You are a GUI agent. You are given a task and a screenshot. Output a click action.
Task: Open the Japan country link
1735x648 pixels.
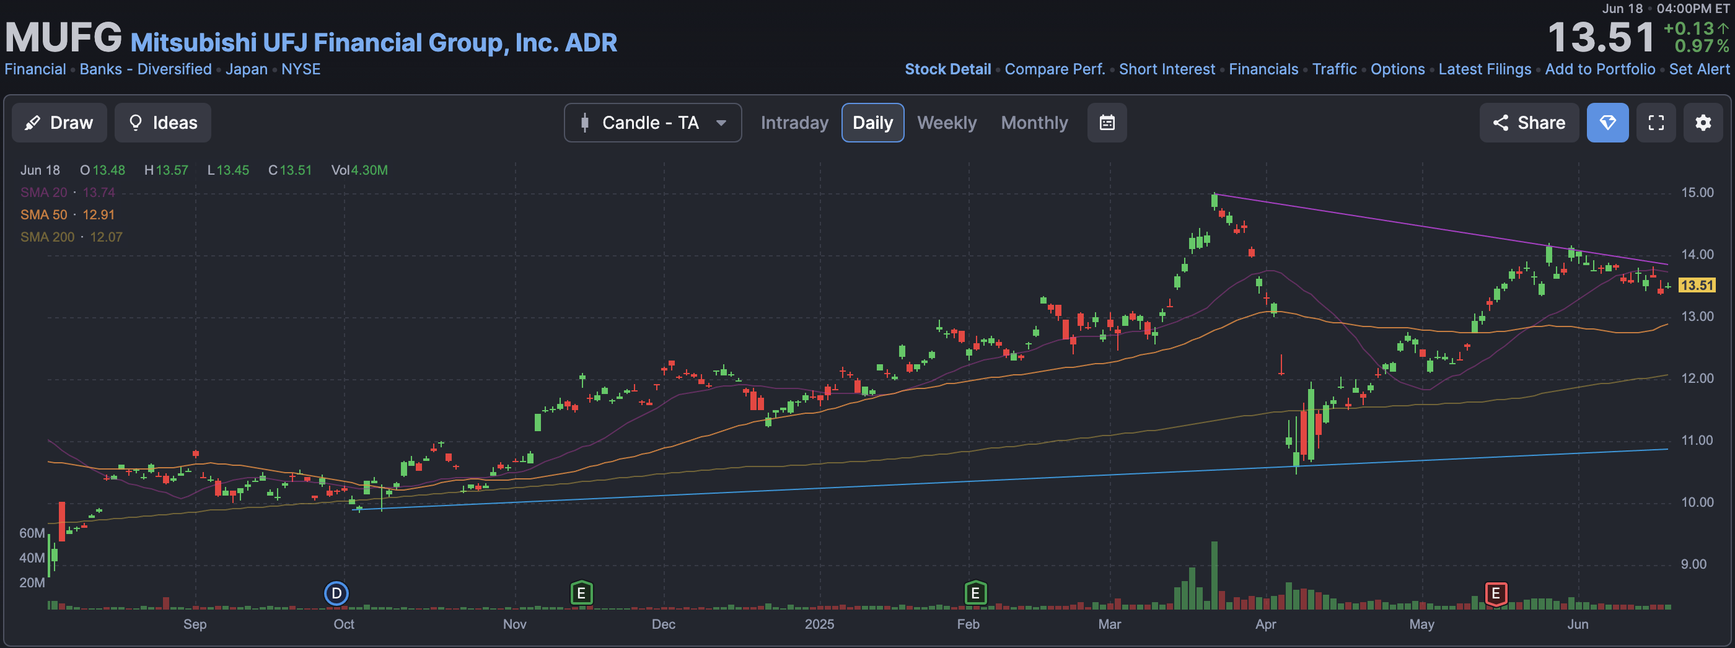pos(247,69)
